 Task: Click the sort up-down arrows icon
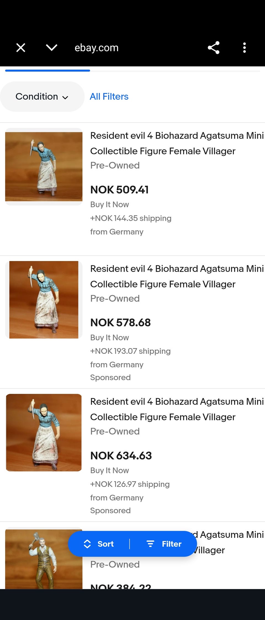point(87,544)
